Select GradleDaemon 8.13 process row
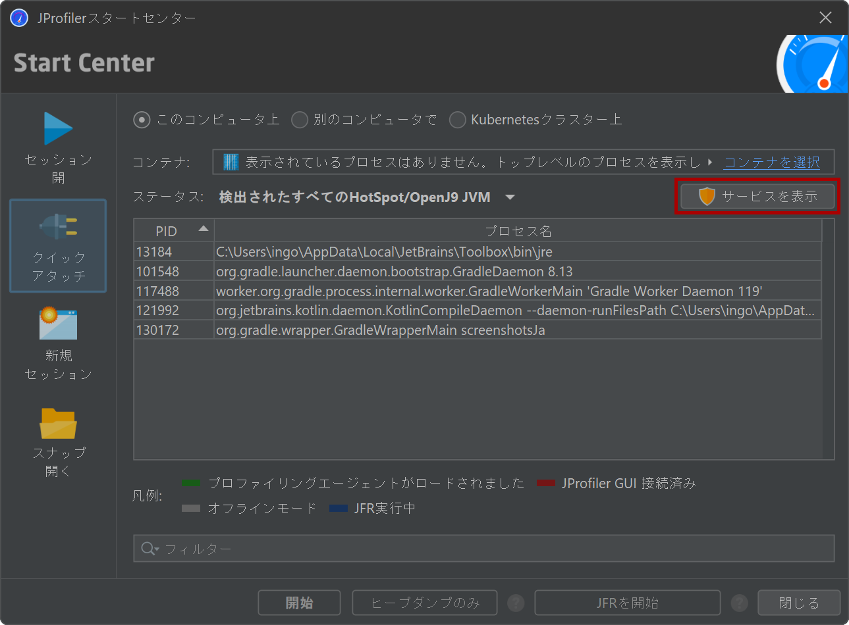Screen dimensions: 849x625 click(x=478, y=272)
